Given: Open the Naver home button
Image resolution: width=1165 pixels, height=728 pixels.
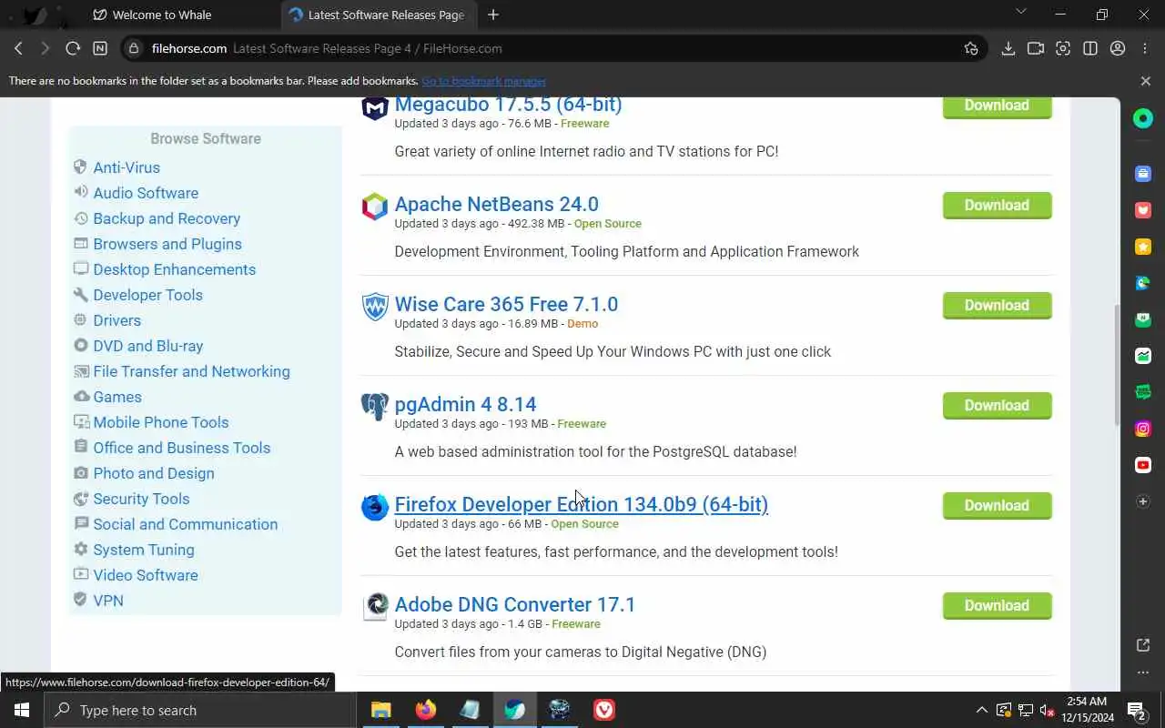Looking at the screenshot, I should coord(100,48).
